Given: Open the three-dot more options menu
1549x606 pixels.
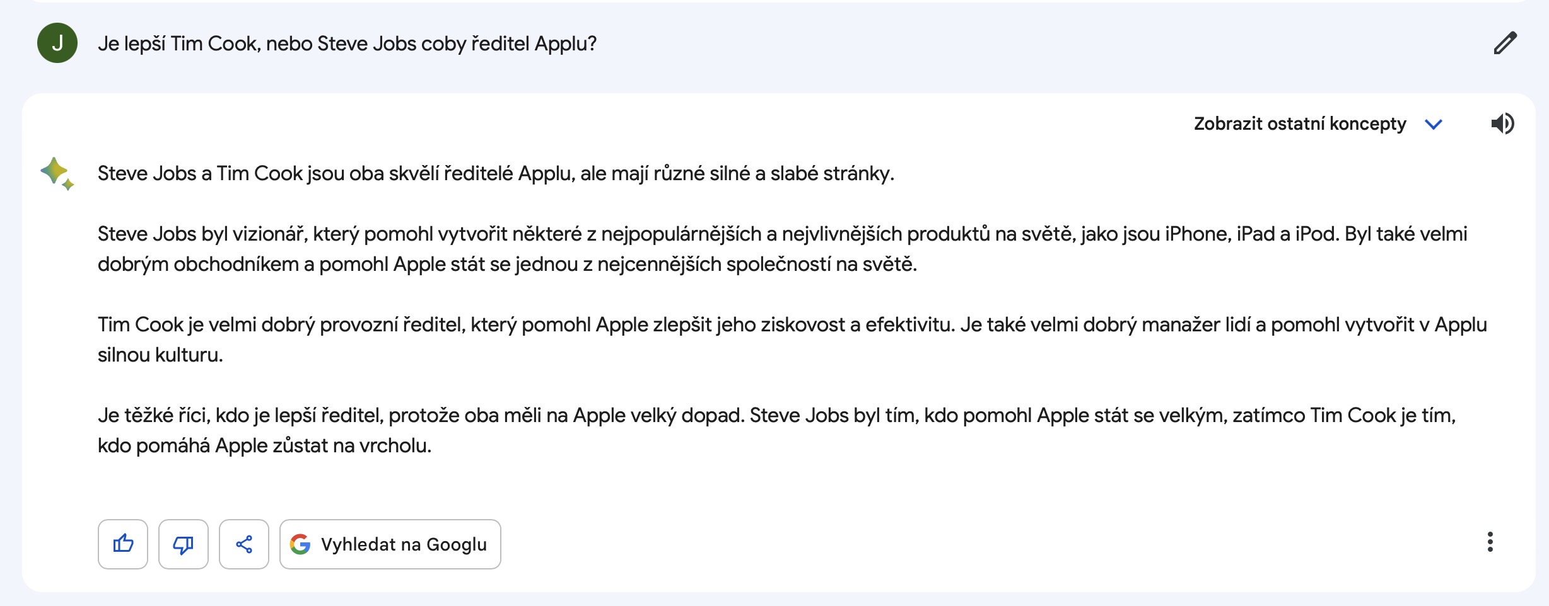Looking at the screenshot, I should tap(1490, 542).
